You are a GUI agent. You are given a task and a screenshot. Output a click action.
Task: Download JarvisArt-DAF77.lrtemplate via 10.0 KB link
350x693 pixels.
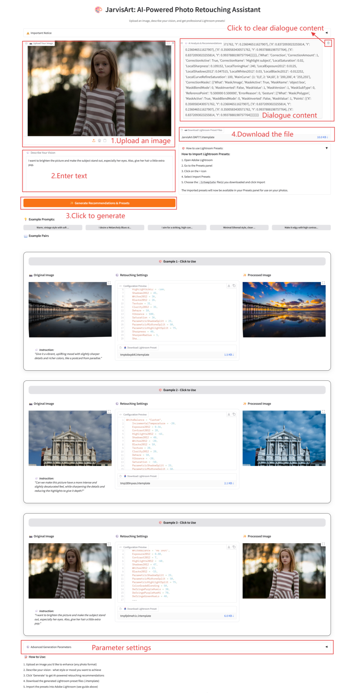[322, 137]
